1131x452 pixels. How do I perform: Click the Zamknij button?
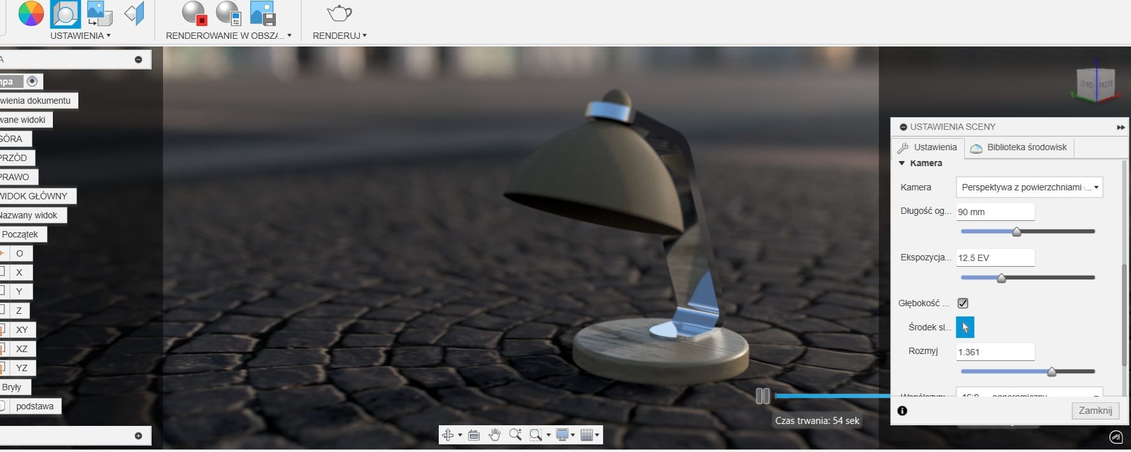[1095, 411]
